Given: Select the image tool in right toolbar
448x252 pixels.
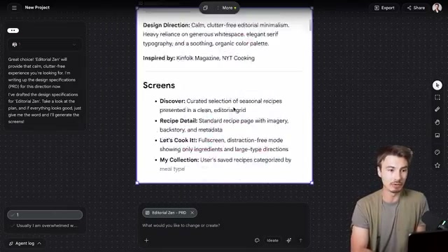Looking at the screenshot, I should (x=437, y=135).
